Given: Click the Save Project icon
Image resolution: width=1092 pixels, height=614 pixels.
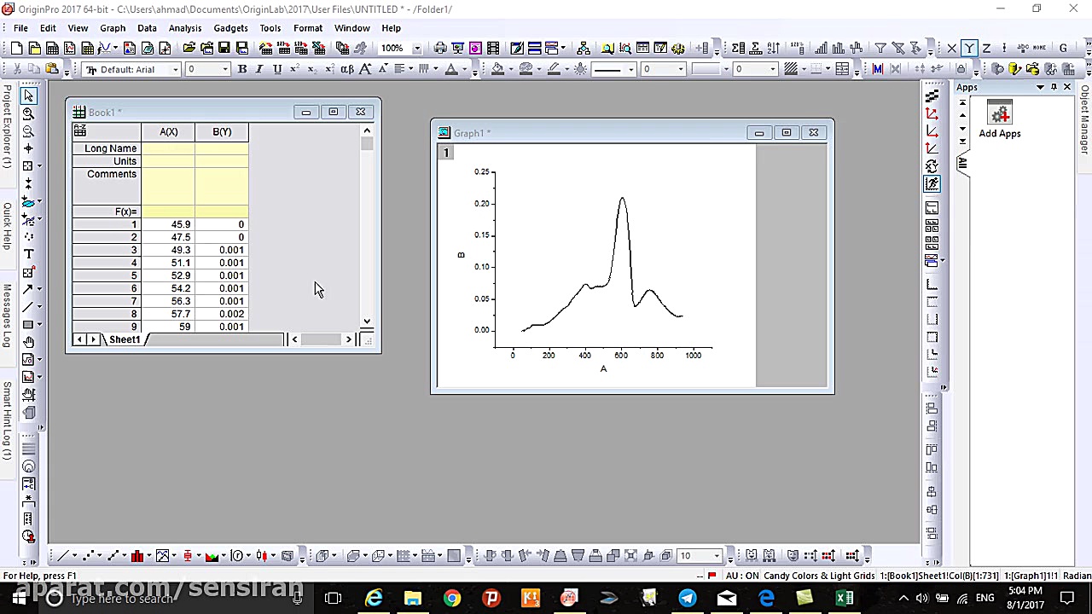Looking at the screenshot, I should pos(224,49).
